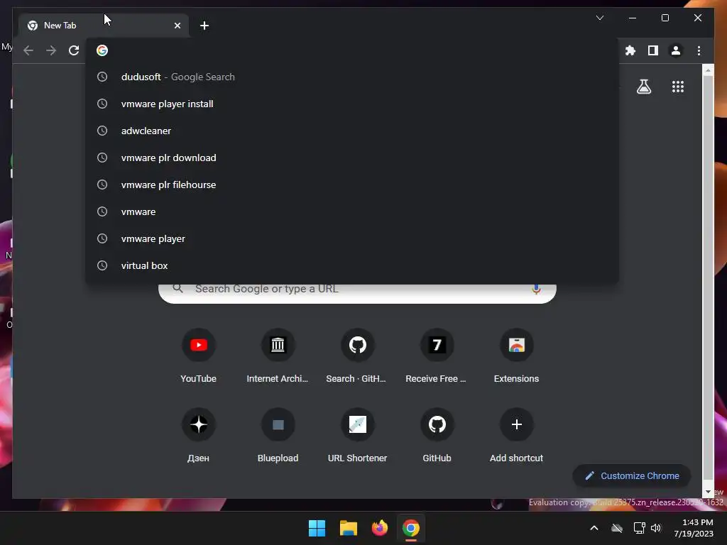Viewport: 727px width, 545px height.
Task: Open the YouTube shortcut
Action: pyautogui.click(x=199, y=356)
